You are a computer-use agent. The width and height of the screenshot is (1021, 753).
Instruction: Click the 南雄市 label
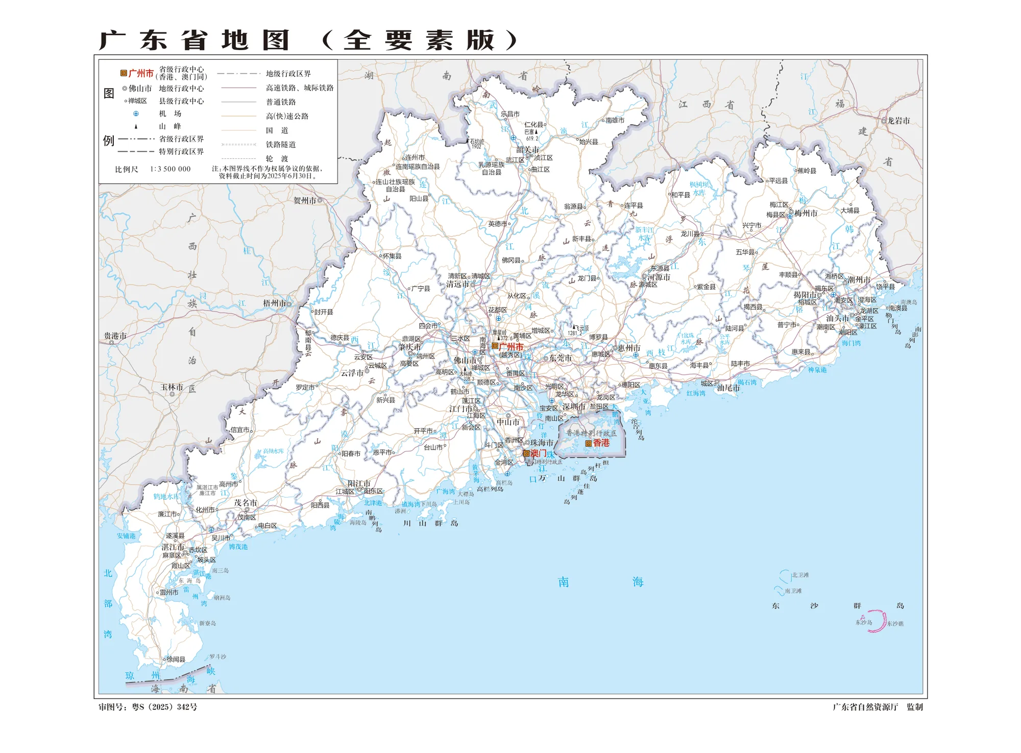[x=615, y=121]
